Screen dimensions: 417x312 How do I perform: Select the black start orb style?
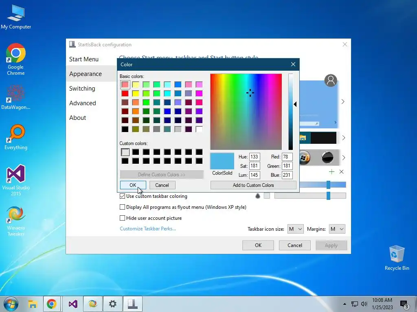click(x=327, y=158)
